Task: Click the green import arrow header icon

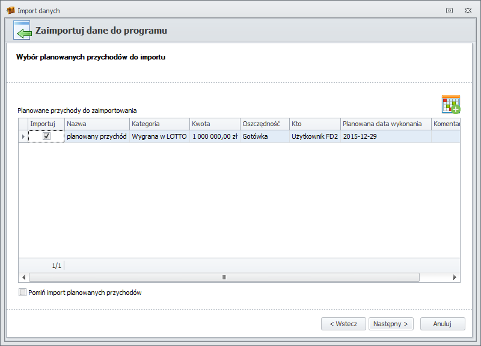Action: (x=22, y=31)
